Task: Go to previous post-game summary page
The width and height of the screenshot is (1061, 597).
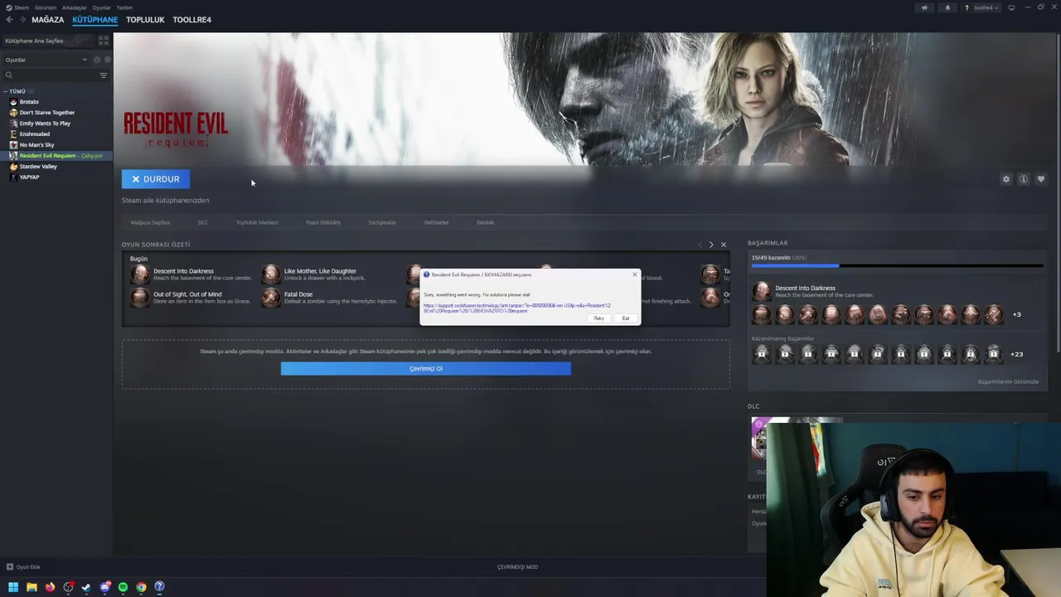Action: pyautogui.click(x=700, y=245)
